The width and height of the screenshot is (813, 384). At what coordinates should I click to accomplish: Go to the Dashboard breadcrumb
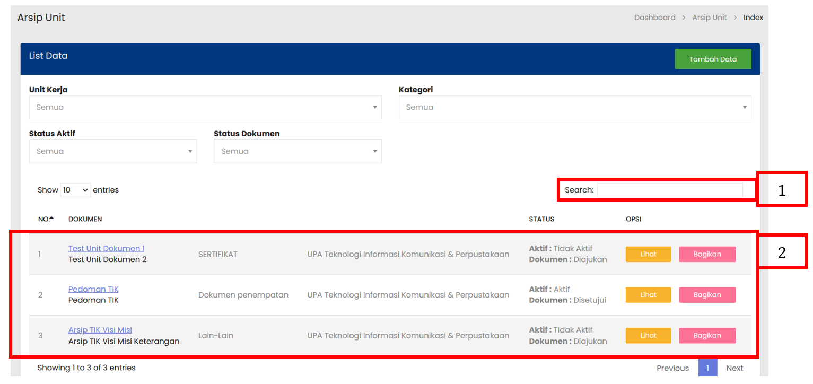point(654,18)
